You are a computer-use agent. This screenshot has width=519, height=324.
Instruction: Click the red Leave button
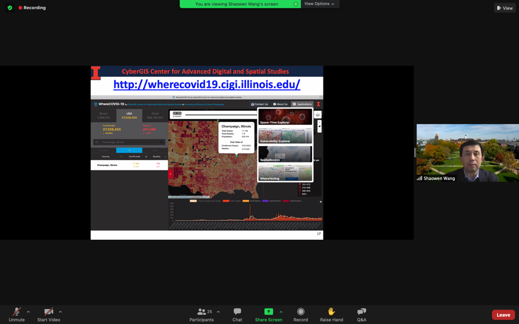[503, 315]
